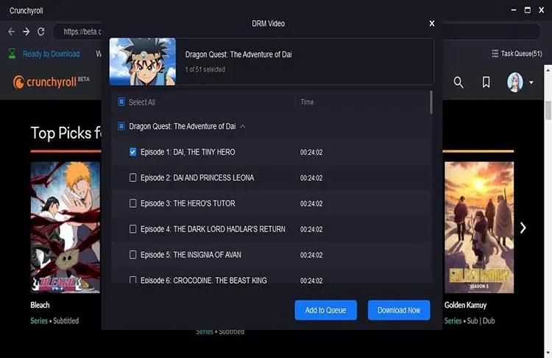Click the browser back arrow
This screenshot has width=552, height=358.
pyautogui.click(x=11, y=32)
